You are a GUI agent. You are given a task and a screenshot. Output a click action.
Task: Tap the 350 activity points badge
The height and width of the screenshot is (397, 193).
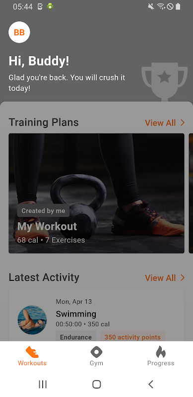tap(133, 337)
